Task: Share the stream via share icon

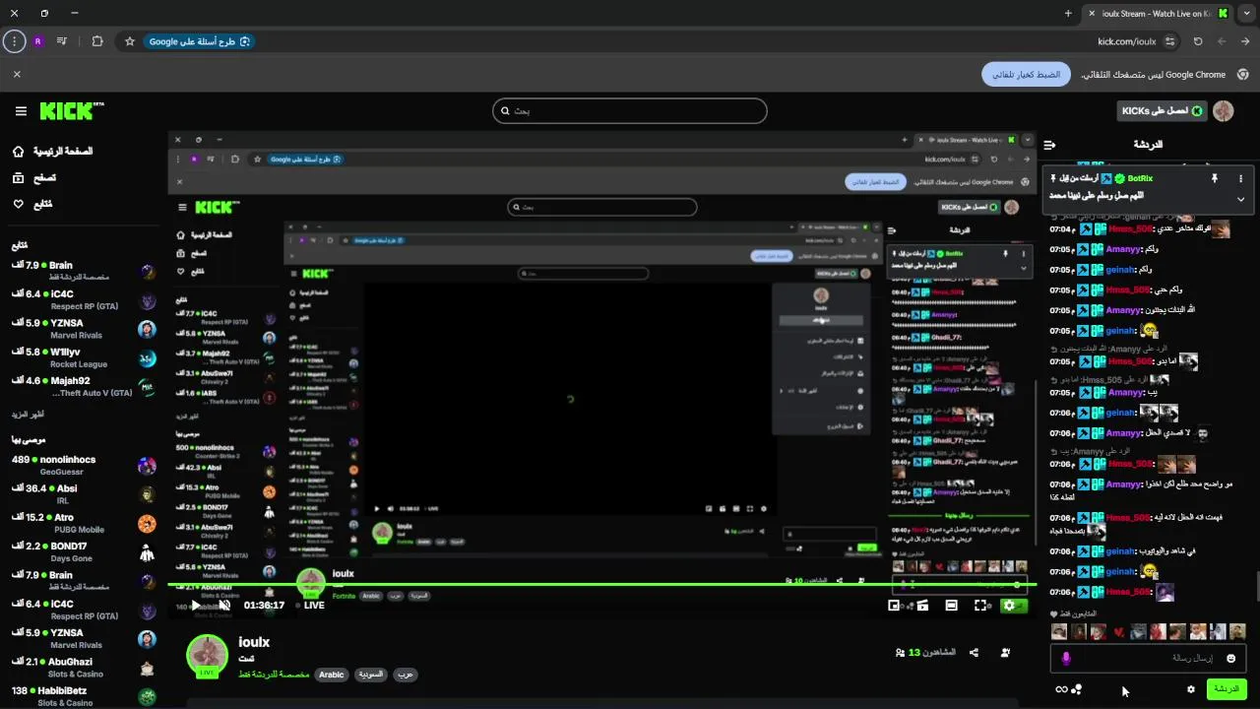Action: (x=974, y=653)
